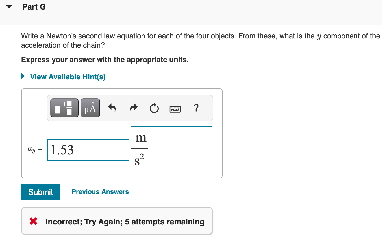Open the equation templates palette
The image size is (387, 249).
tap(64, 108)
